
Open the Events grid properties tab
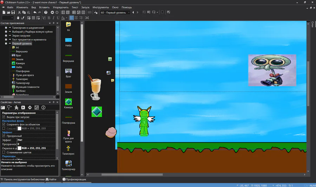point(37,107)
